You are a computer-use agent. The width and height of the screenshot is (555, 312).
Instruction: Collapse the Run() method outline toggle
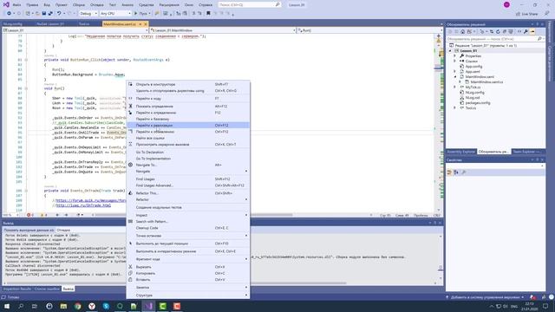[26, 88]
